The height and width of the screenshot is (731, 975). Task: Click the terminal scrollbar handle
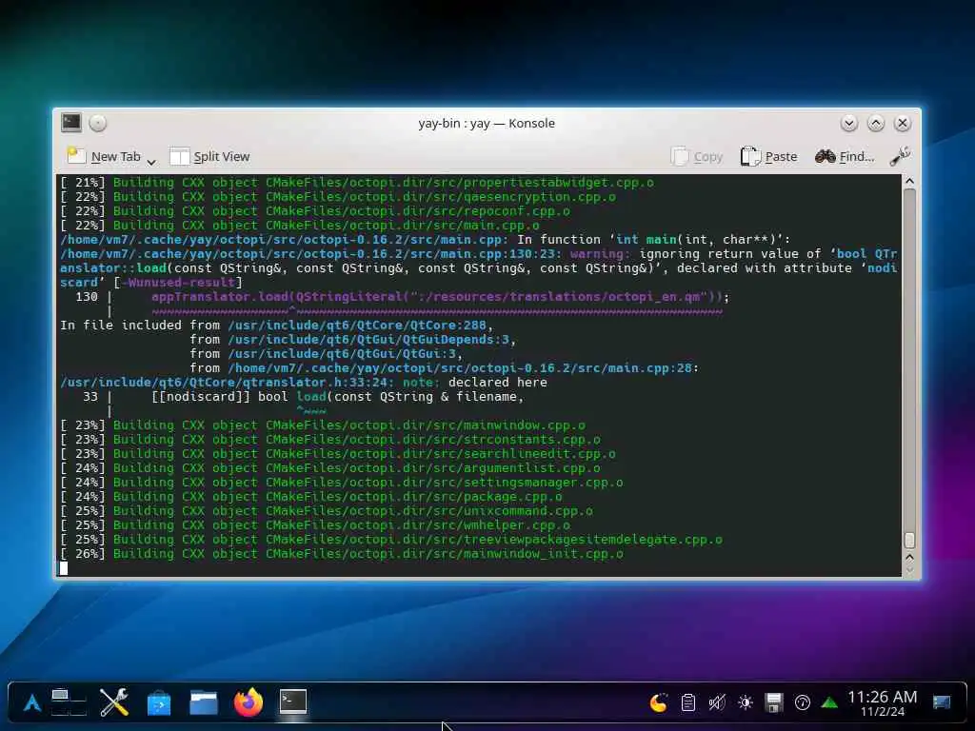(909, 540)
